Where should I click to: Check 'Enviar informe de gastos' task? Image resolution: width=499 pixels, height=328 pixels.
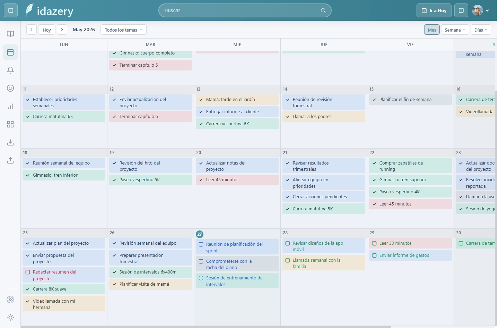coord(374,255)
